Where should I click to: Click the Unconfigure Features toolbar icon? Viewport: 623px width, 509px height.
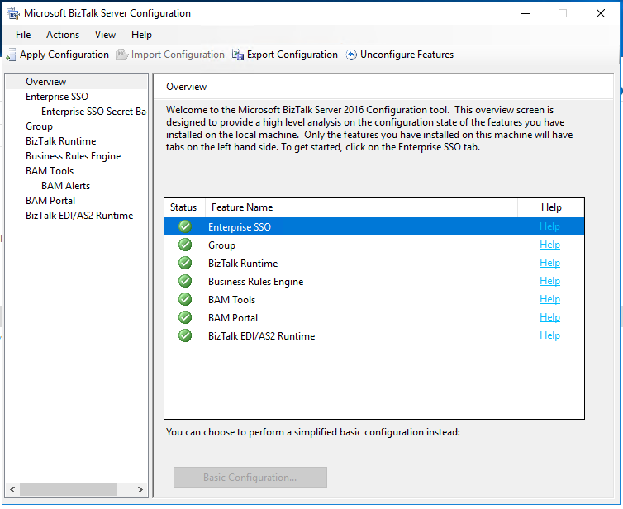click(351, 55)
